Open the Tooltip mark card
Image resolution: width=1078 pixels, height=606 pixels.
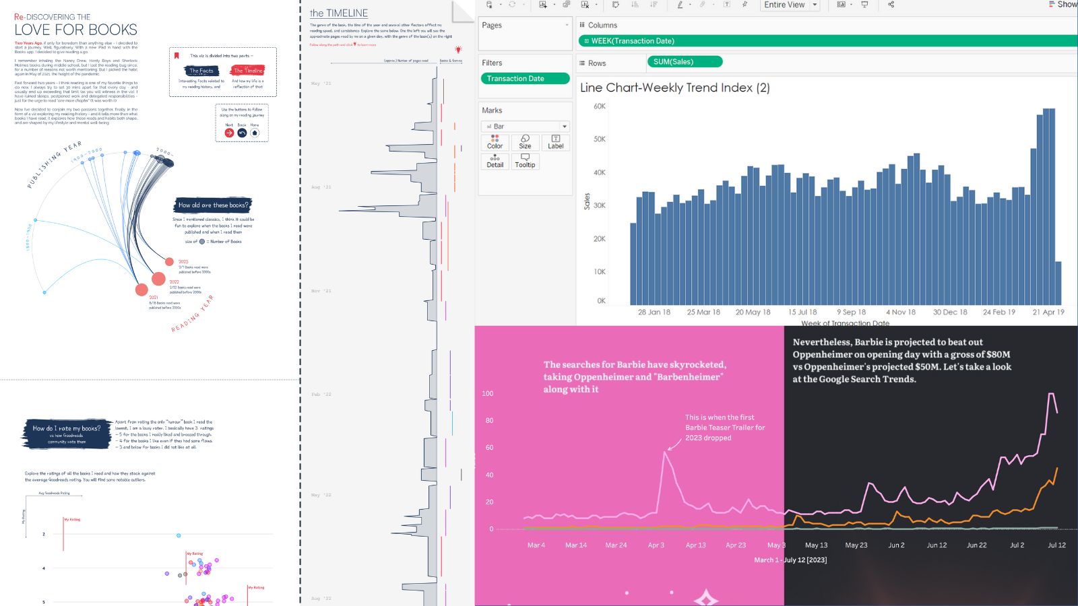[525, 161]
